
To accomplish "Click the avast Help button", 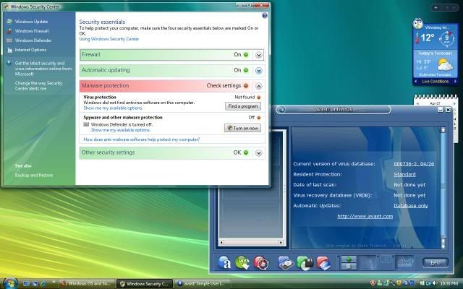I will point(436,262).
